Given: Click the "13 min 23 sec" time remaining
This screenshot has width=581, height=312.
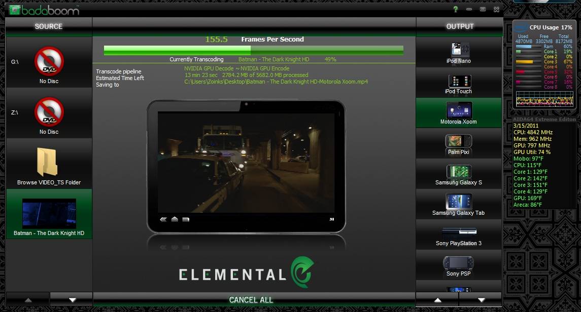Looking at the screenshot, I should tap(201, 75).
